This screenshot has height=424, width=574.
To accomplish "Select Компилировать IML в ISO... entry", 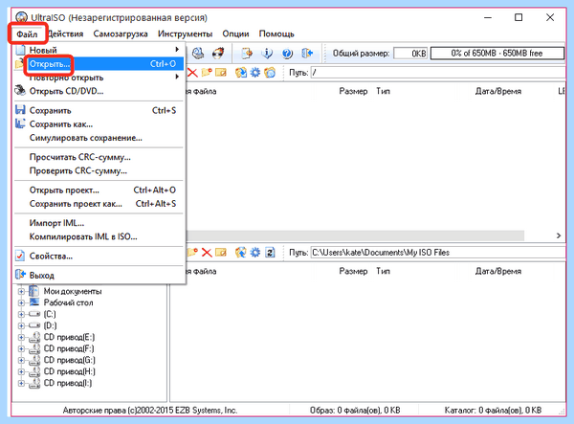I will (99, 236).
